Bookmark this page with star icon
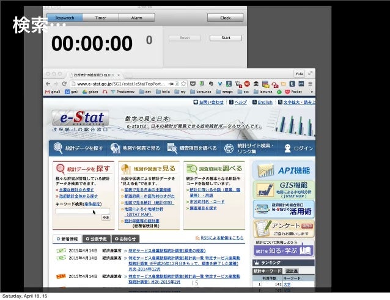 (183, 84)
